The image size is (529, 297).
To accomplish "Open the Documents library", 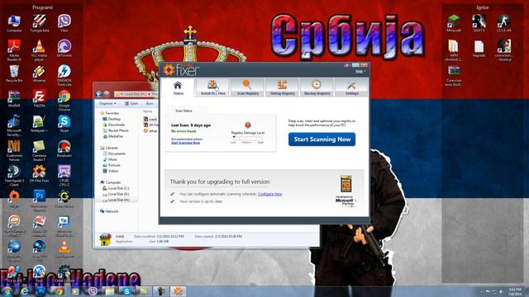I will (x=114, y=153).
